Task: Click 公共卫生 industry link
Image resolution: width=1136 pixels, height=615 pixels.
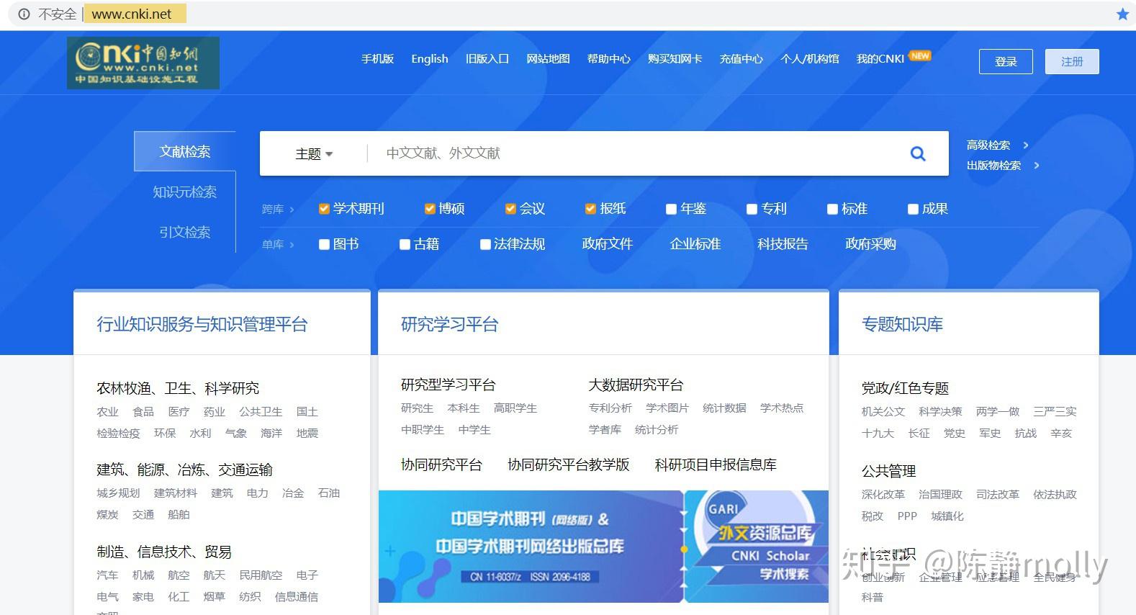Action: point(261,412)
